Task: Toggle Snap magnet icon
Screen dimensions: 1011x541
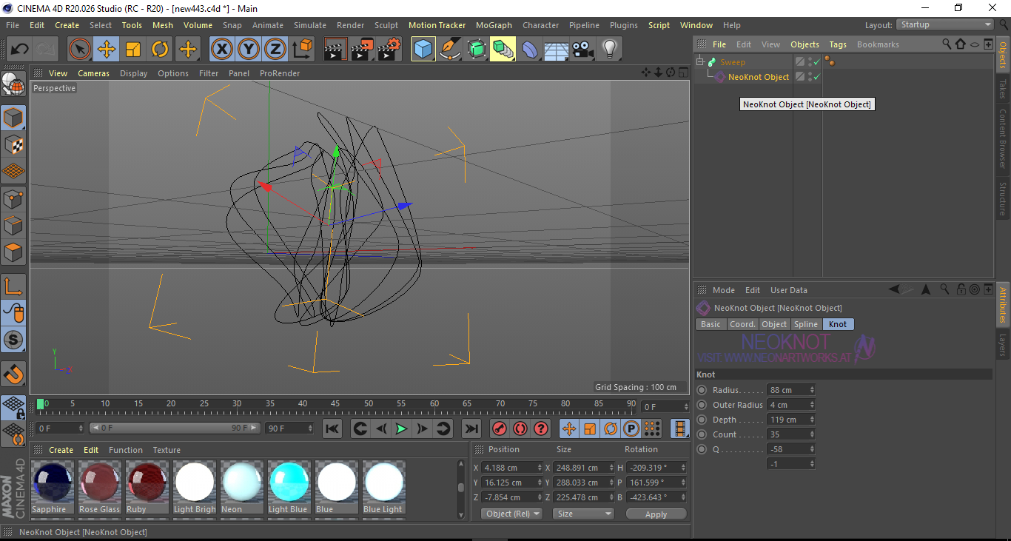Action: [13, 373]
